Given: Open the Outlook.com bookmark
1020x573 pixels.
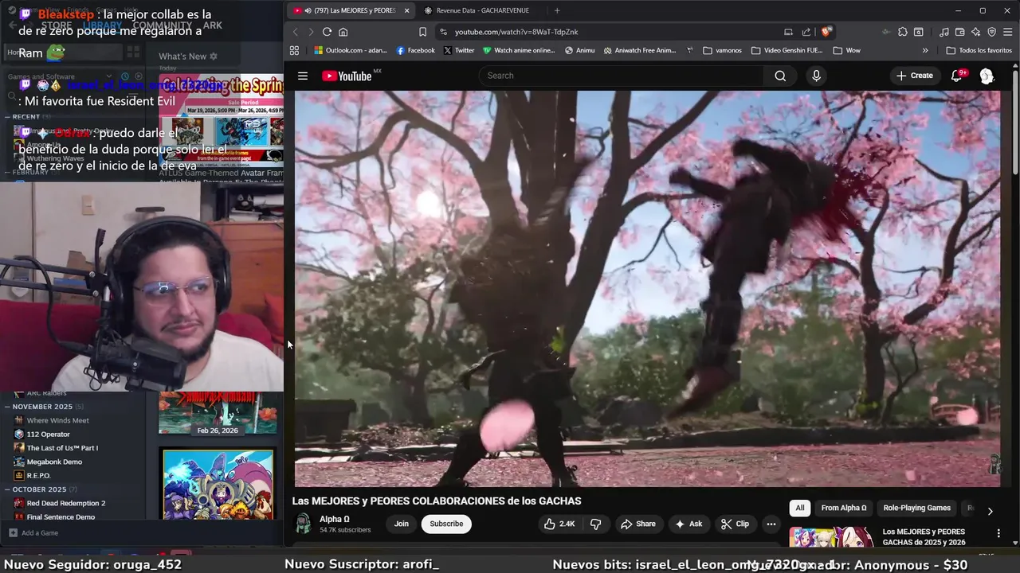Looking at the screenshot, I should coord(349,50).
